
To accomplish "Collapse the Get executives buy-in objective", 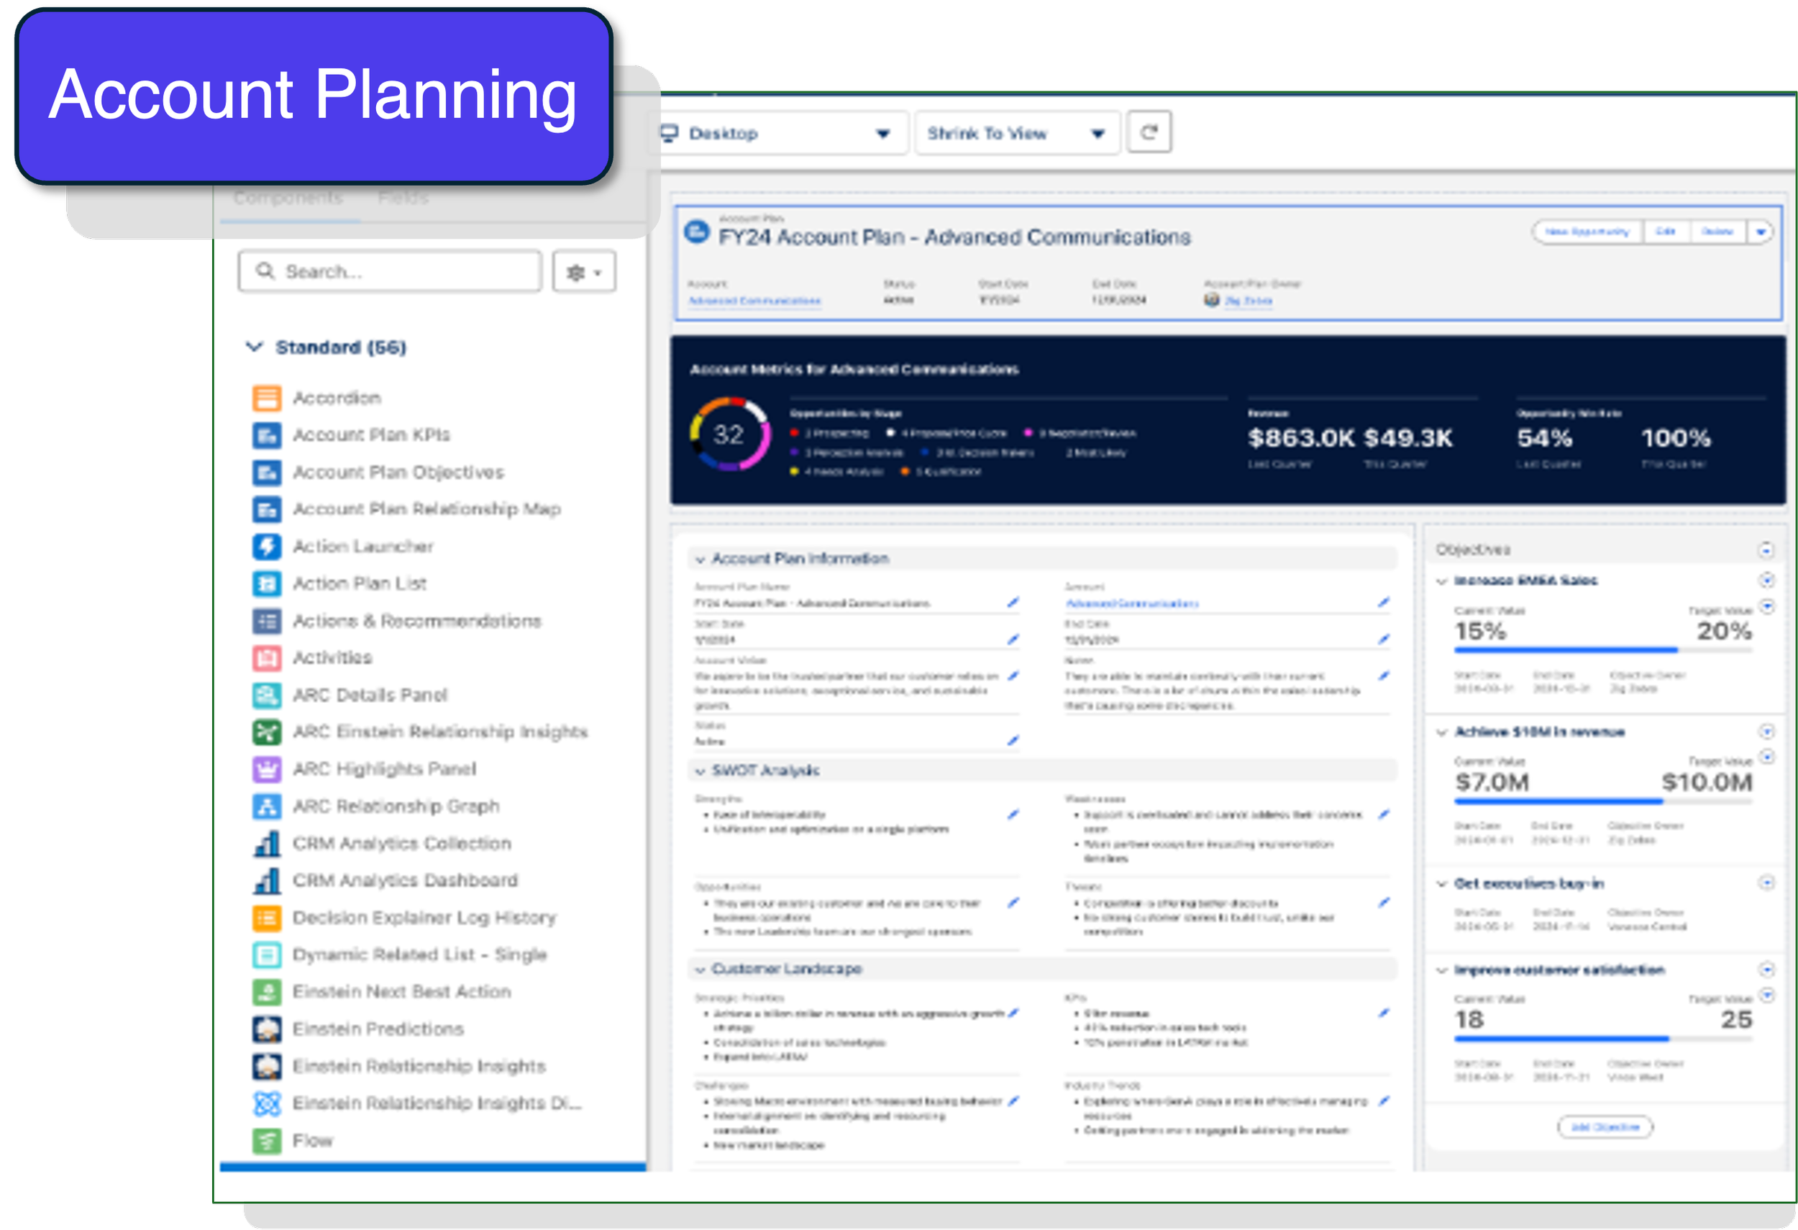I will 1441,884.
